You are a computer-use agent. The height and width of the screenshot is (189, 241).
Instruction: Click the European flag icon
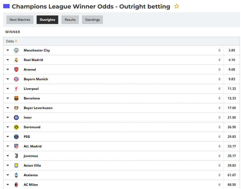6,6
